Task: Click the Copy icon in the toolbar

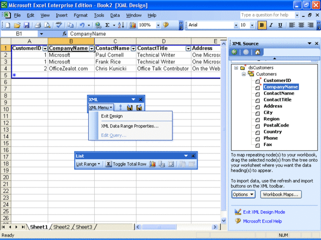Action: point(70,25)
